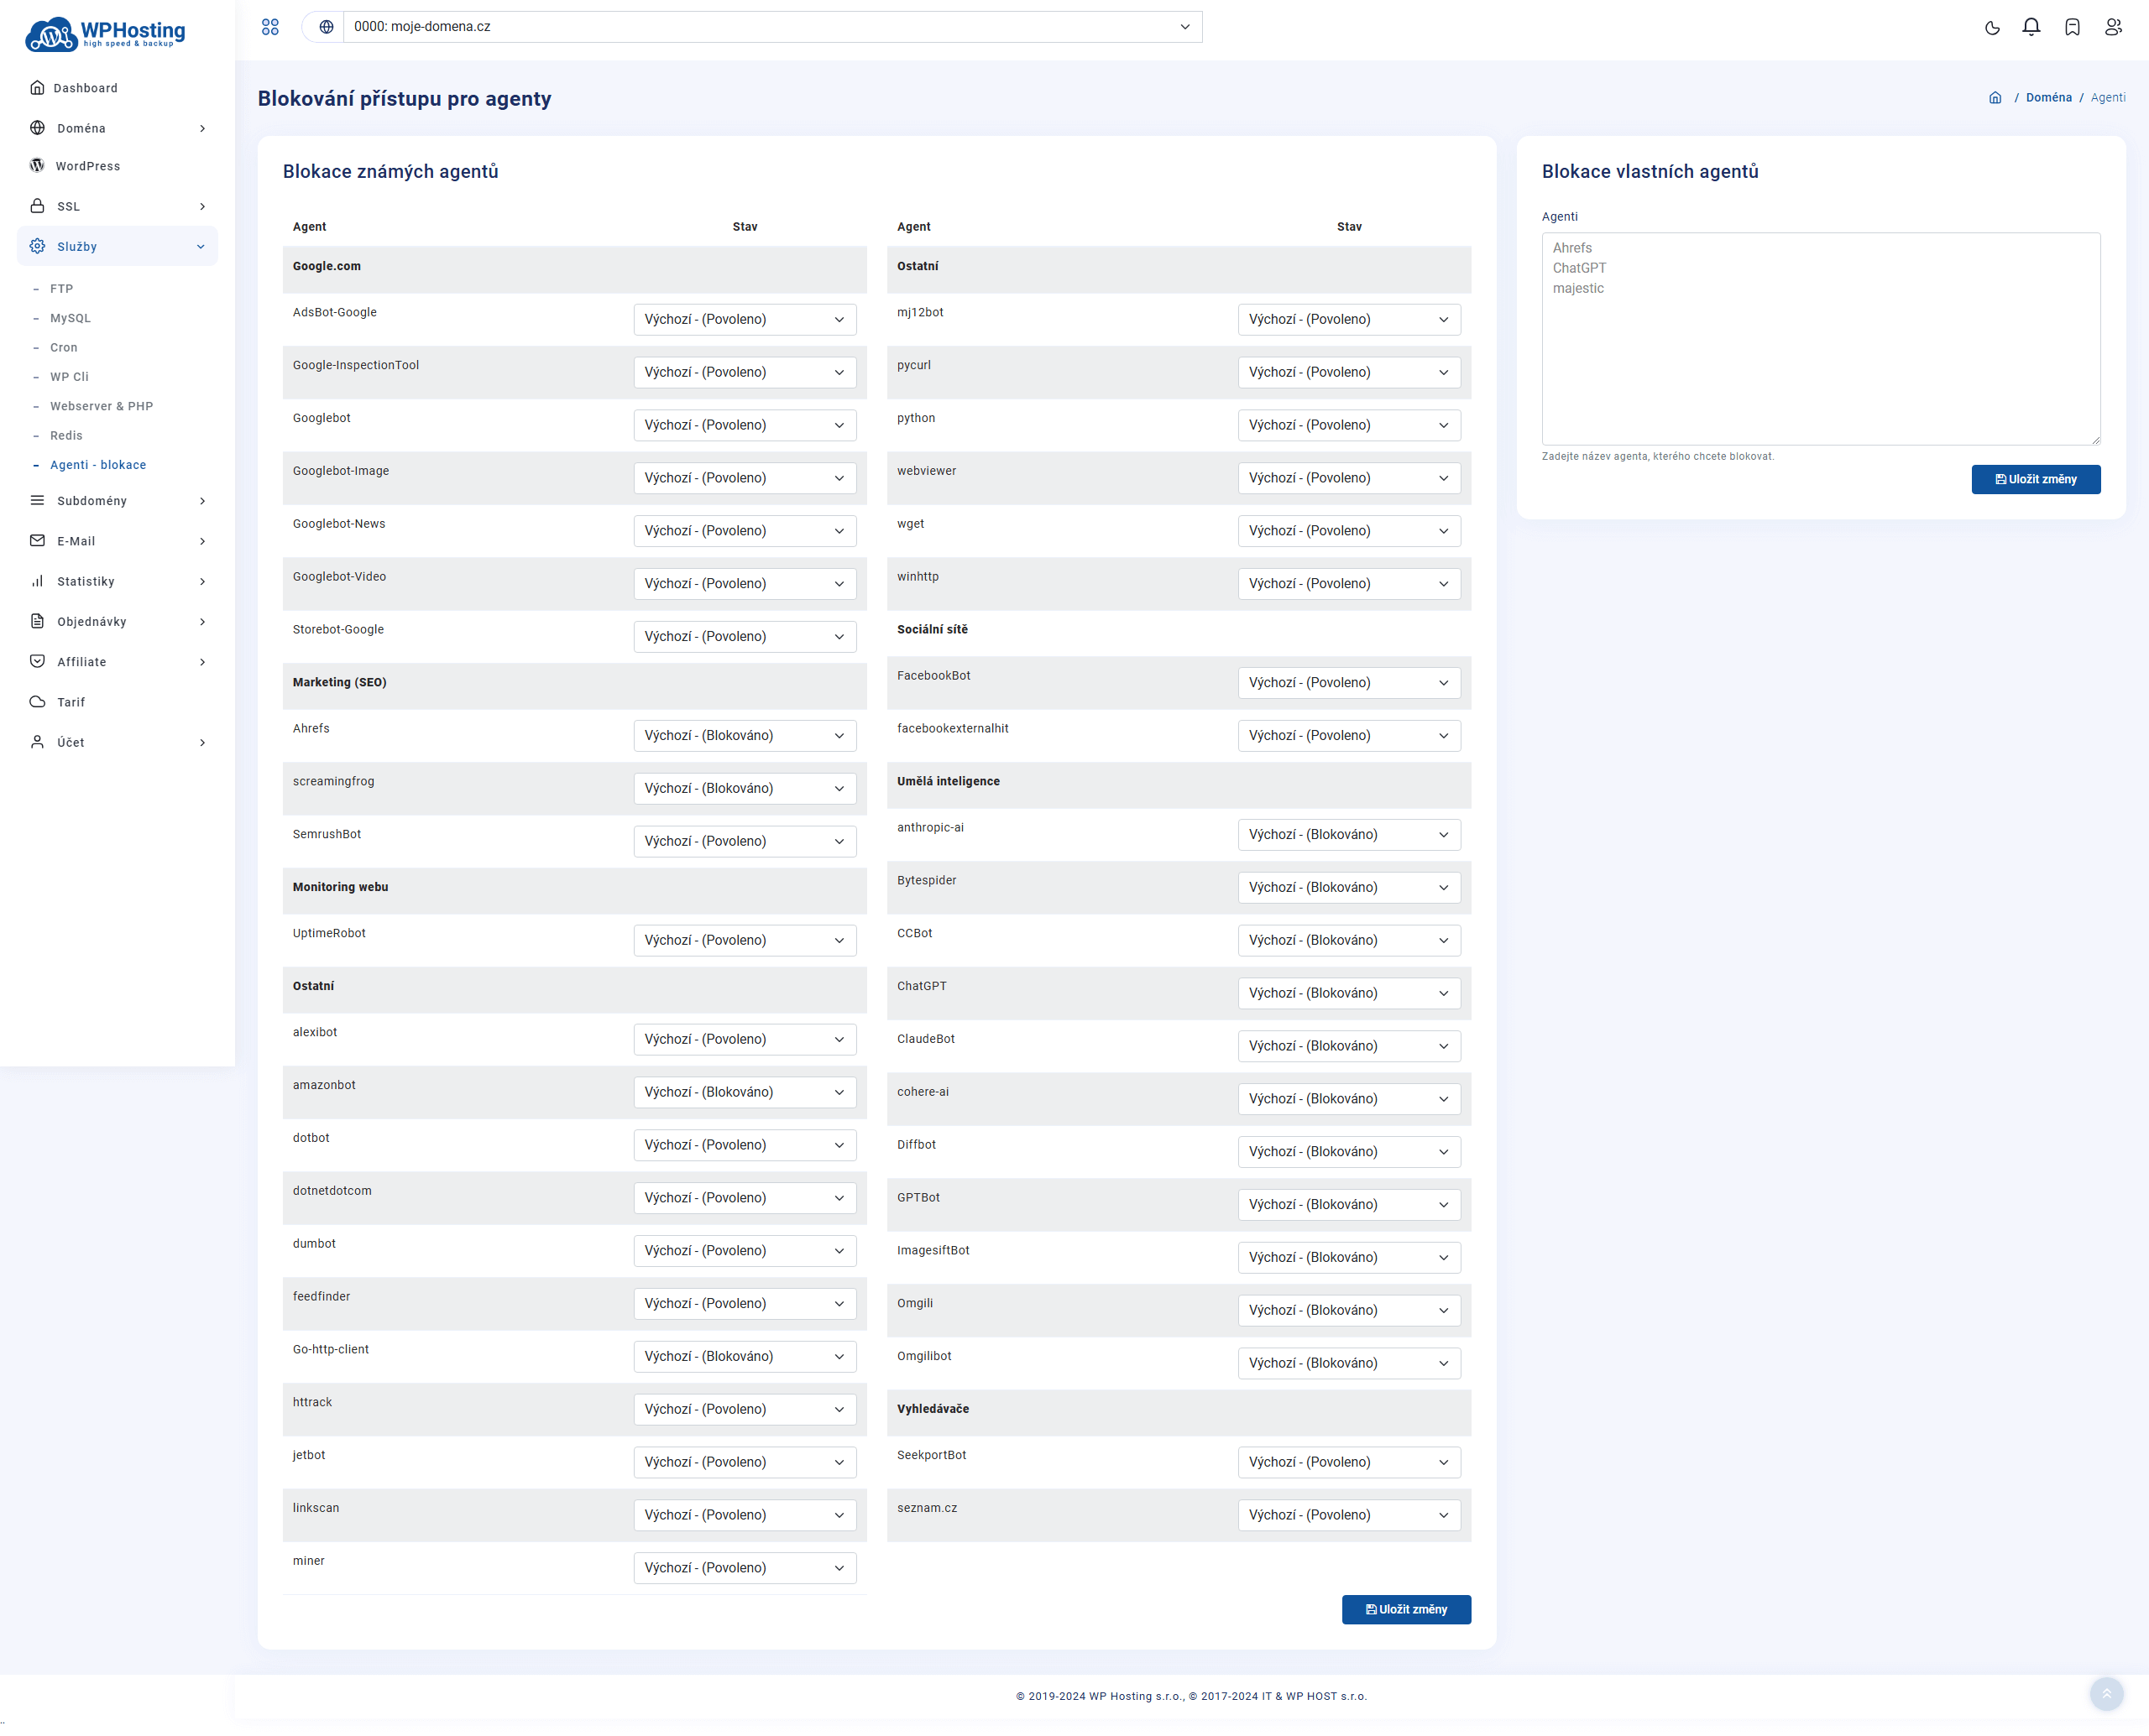The image size is (2149, 1736).
Task: Open the apps grid icon in top bar
Action: [270, 27]
